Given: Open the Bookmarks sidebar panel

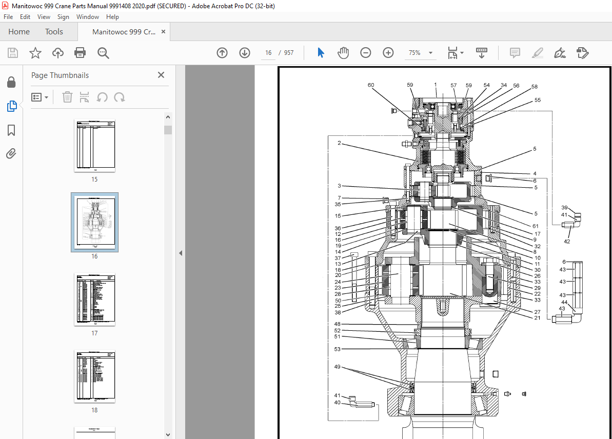Looking at the screenshot, I should coord(11,130).
